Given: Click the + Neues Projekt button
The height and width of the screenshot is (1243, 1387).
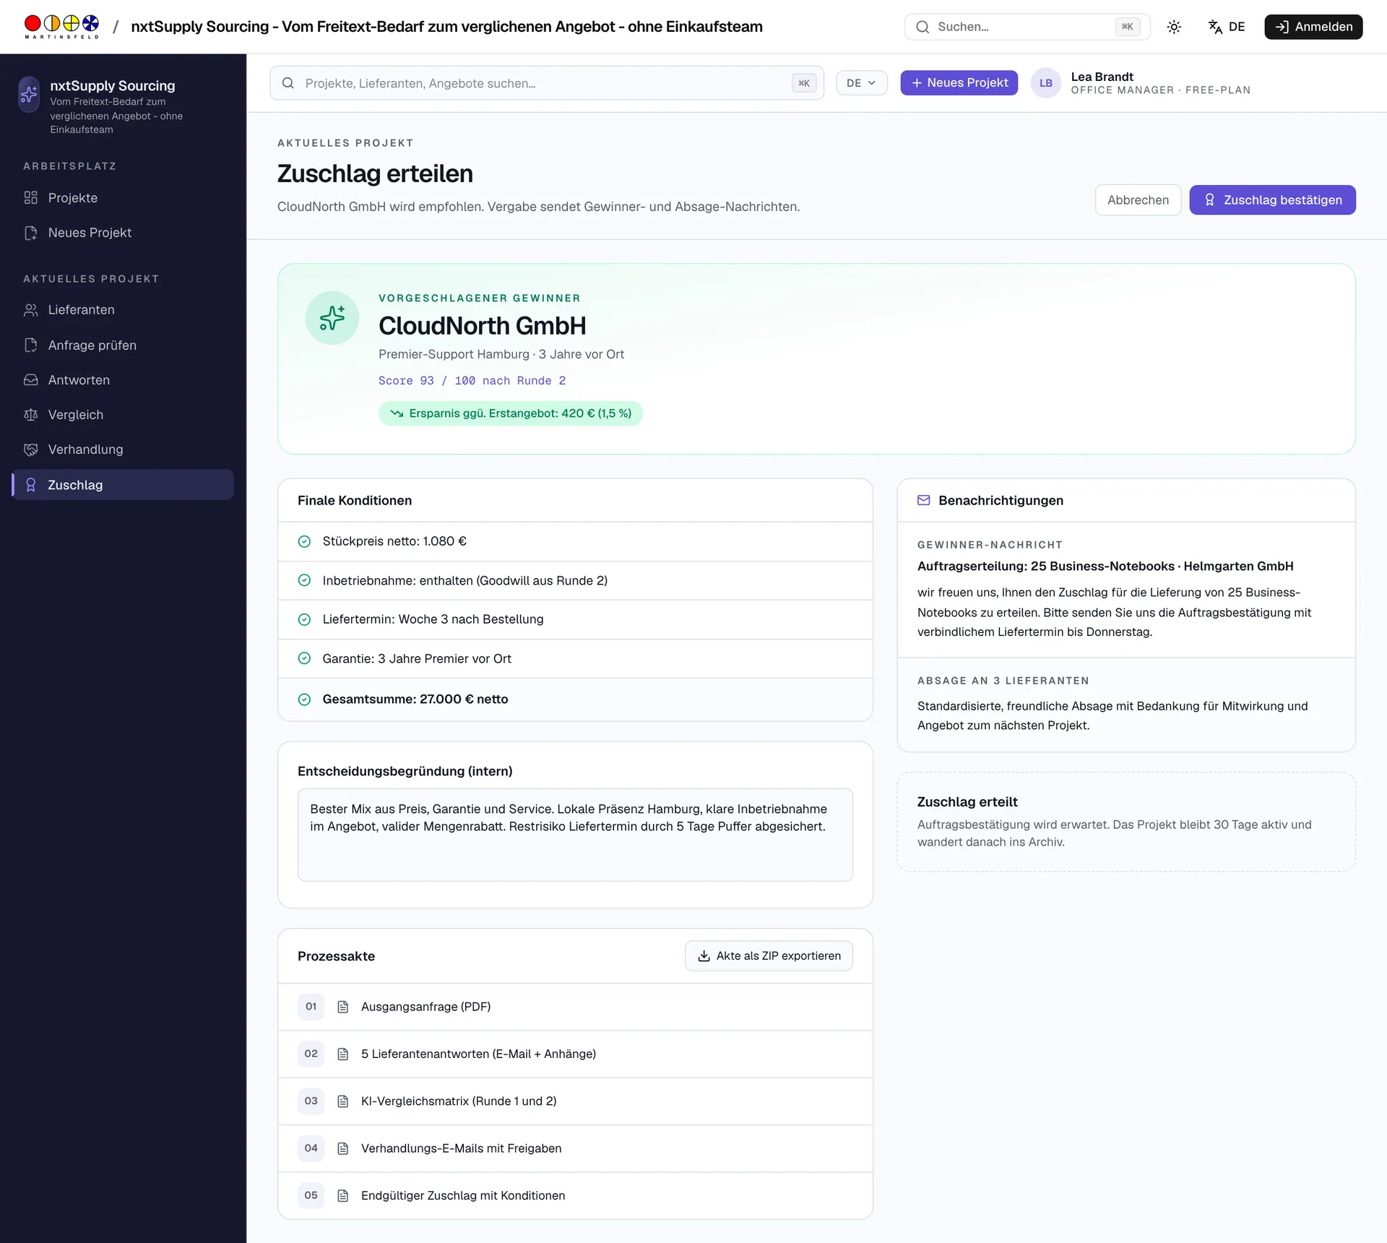Looking at the screenshot, I should click(959, 83).
